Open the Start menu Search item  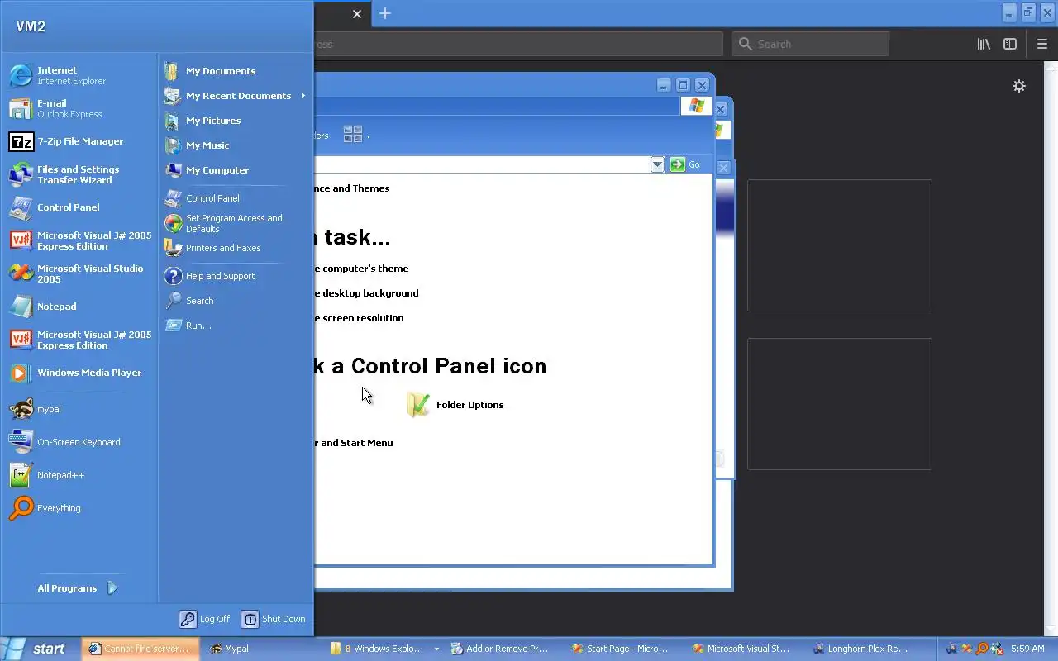tap(236, 301)
